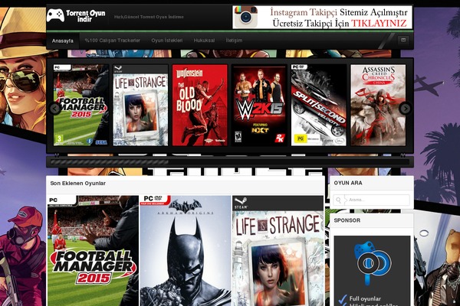Open Life is Strange in Son Eklenen
460x306 pixels.
pyautogui.click(x=278, y=251)
